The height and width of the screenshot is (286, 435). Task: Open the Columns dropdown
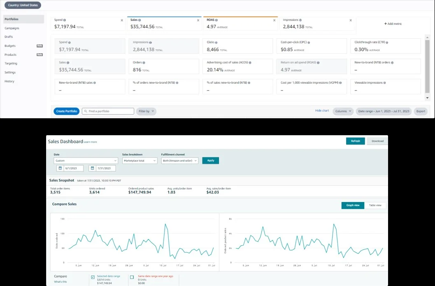343,111
